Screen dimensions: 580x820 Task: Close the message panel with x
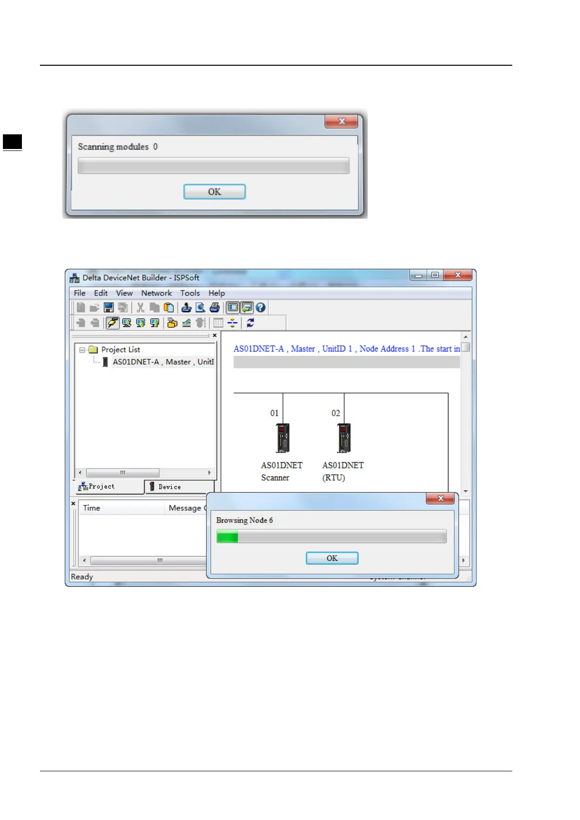[74, 503]
